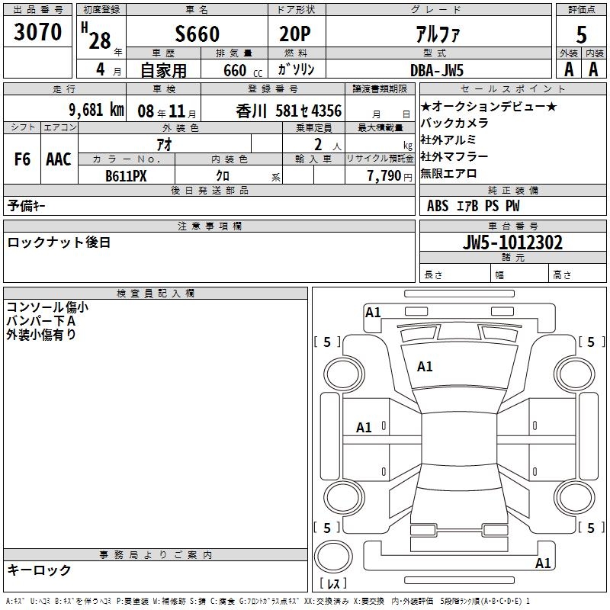
Task: Select the 出品番号 header
Action: (x=37, y=10)
